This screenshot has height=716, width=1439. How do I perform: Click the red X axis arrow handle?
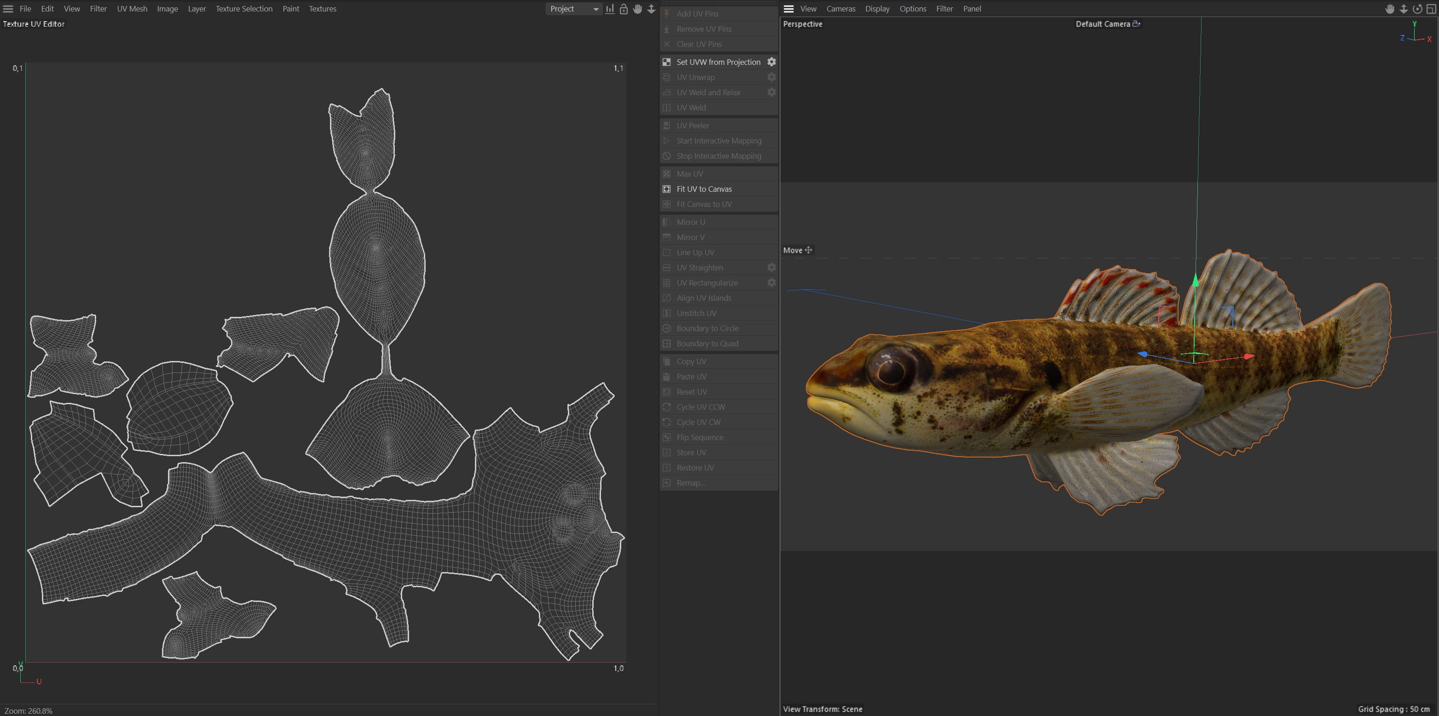tap(1249, 356)
